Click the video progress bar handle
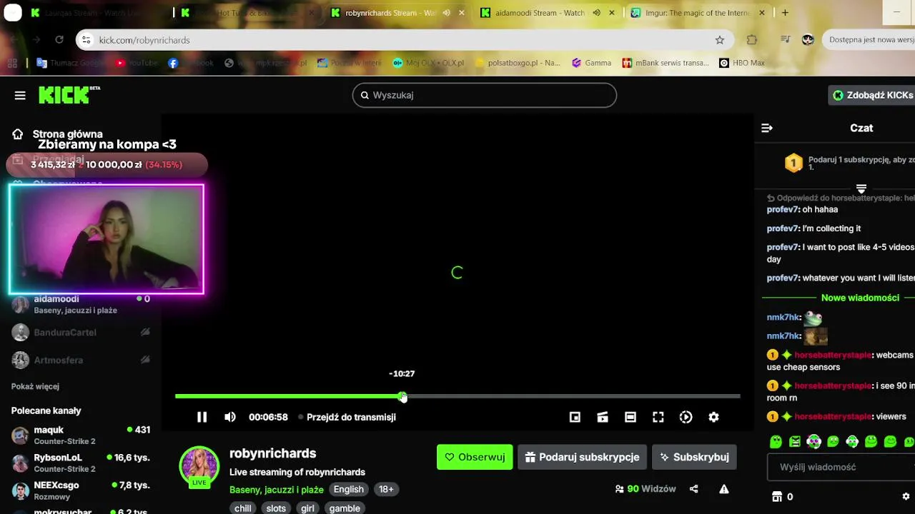Viewport: 915px width, 514px height. pos(402,396)
